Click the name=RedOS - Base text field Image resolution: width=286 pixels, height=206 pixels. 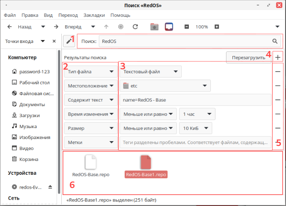[x=196, y=100]
